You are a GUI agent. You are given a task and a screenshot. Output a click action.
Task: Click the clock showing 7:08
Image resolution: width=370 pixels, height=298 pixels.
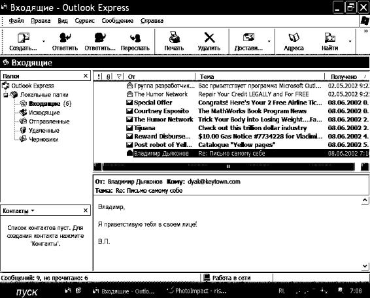tap(356, 291)
